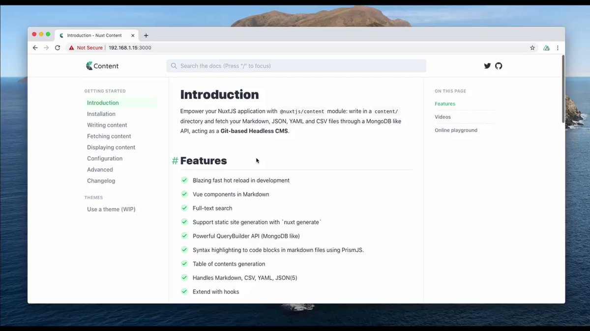The height and width of the screenshot is (331, 590).
Task: Open the GitHub icon link
Action: click(499, 66)
